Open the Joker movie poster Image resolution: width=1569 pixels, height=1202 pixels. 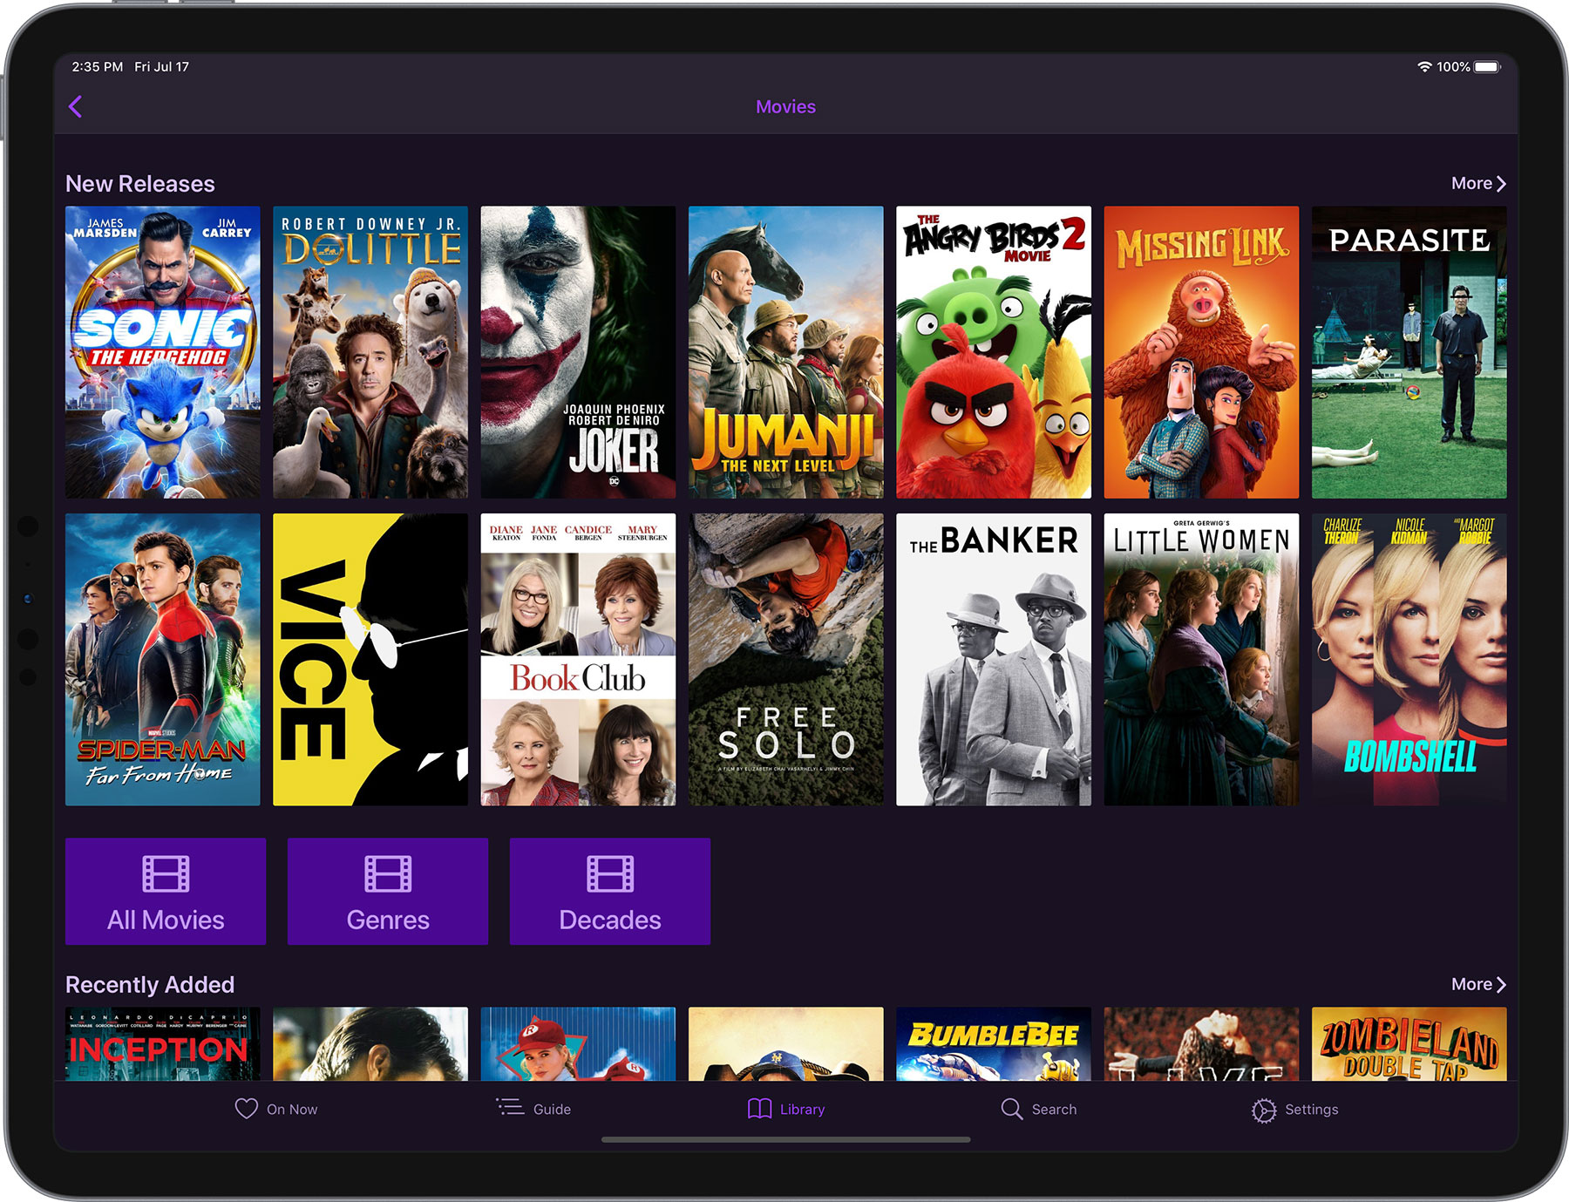(577, 350)
